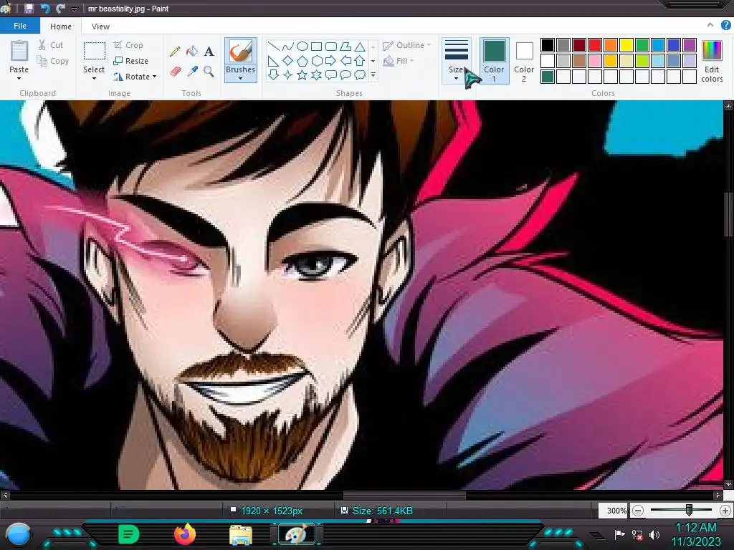Screen dimensions: 734x550
Task: Open the green notes app on taskbar
Action: tap(129, 534)
